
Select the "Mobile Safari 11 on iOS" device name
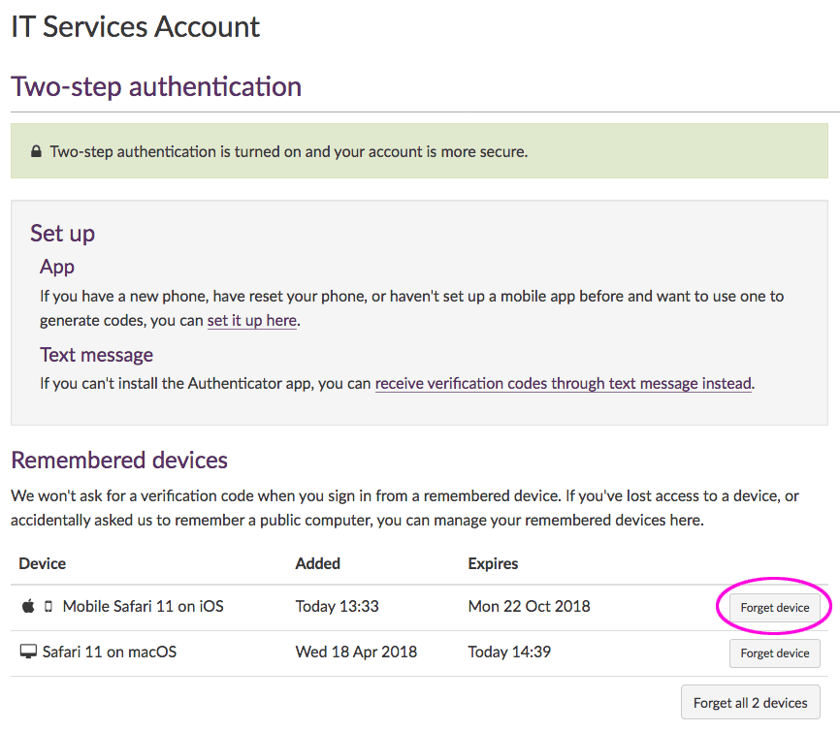click(143, 607)
